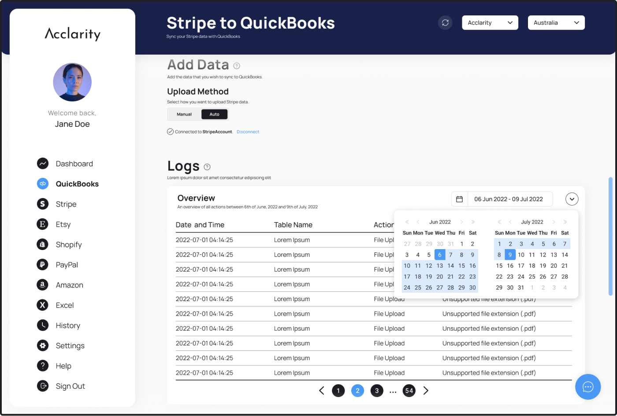Enable the Auto upload method
Viewport: 617px width, 416px height.
[215, 114]
